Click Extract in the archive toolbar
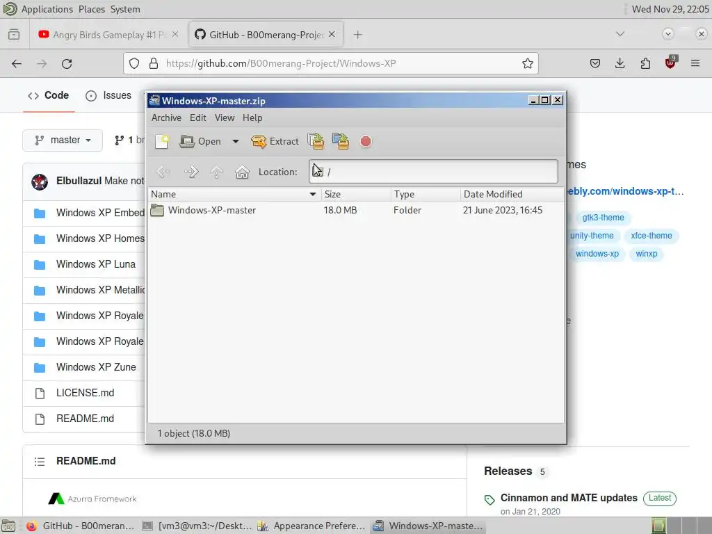Screen dimensions: 712x534 [275, 142]
